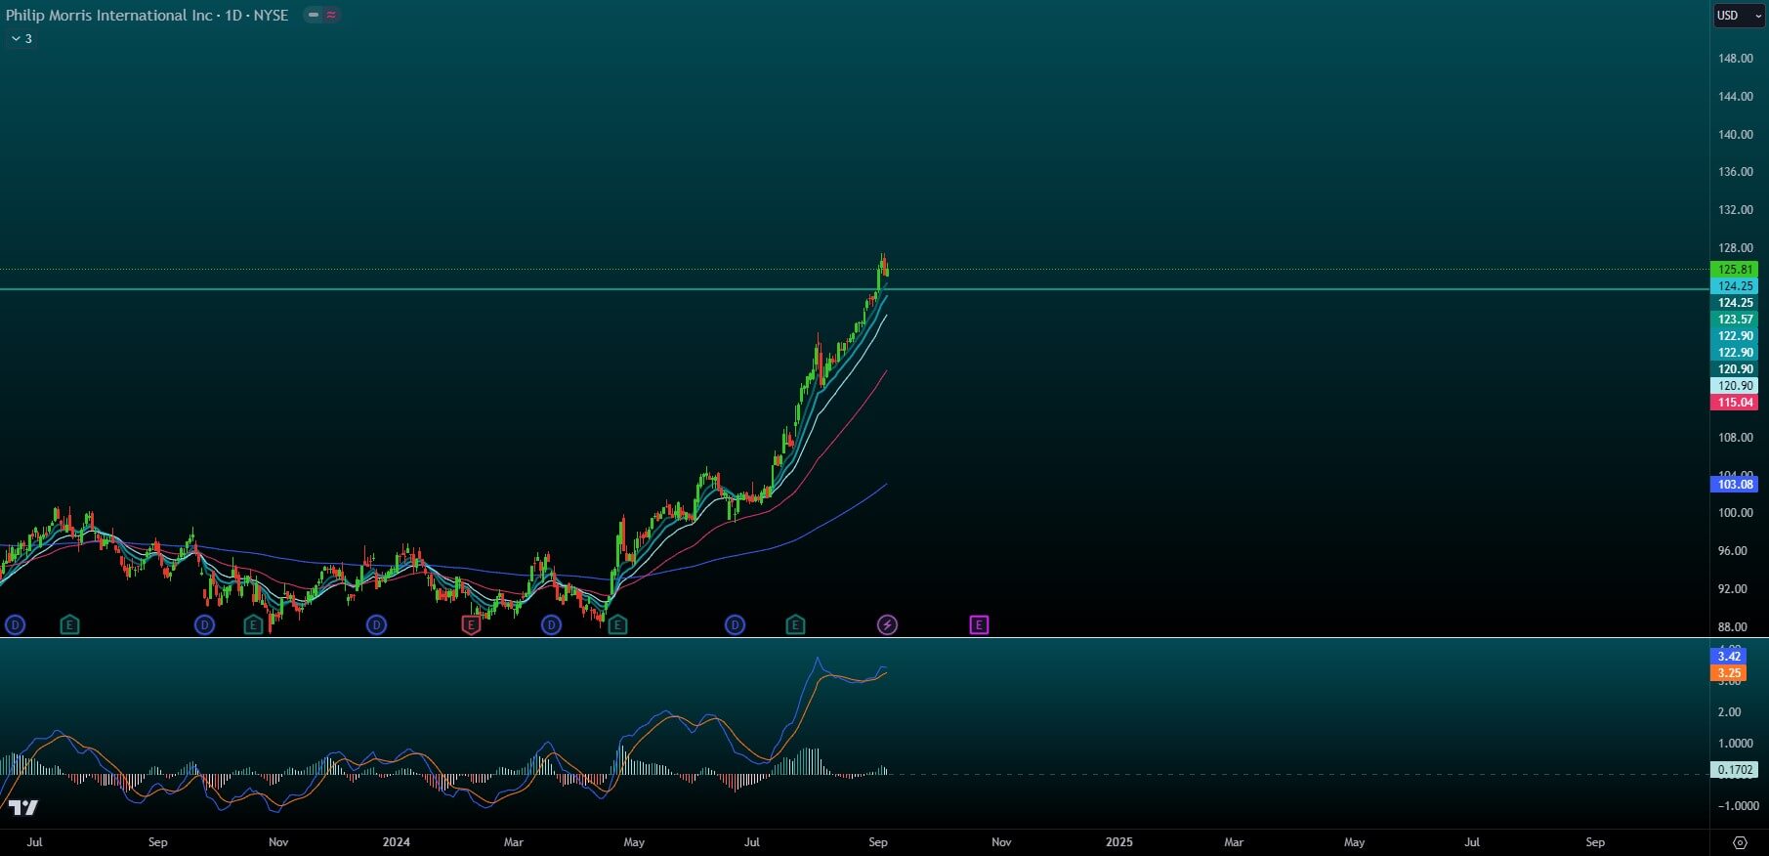Click the blue 3.42 MACD value label
This screenshot has height=856, width=1769.
point(1729,657)
